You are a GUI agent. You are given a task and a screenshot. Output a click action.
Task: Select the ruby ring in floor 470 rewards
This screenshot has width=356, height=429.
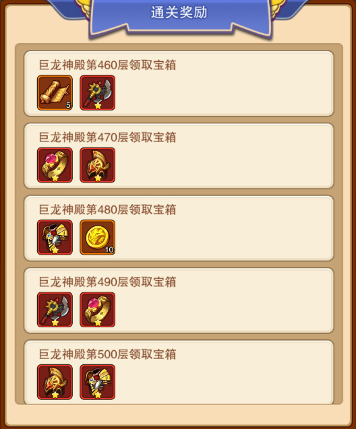(x=55, y=165)
